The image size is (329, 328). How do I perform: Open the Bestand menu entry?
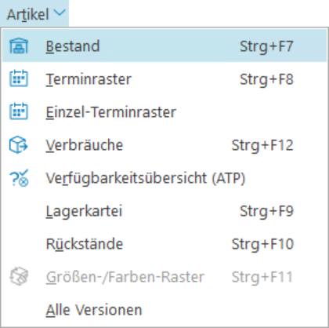[x=164, y=46]
